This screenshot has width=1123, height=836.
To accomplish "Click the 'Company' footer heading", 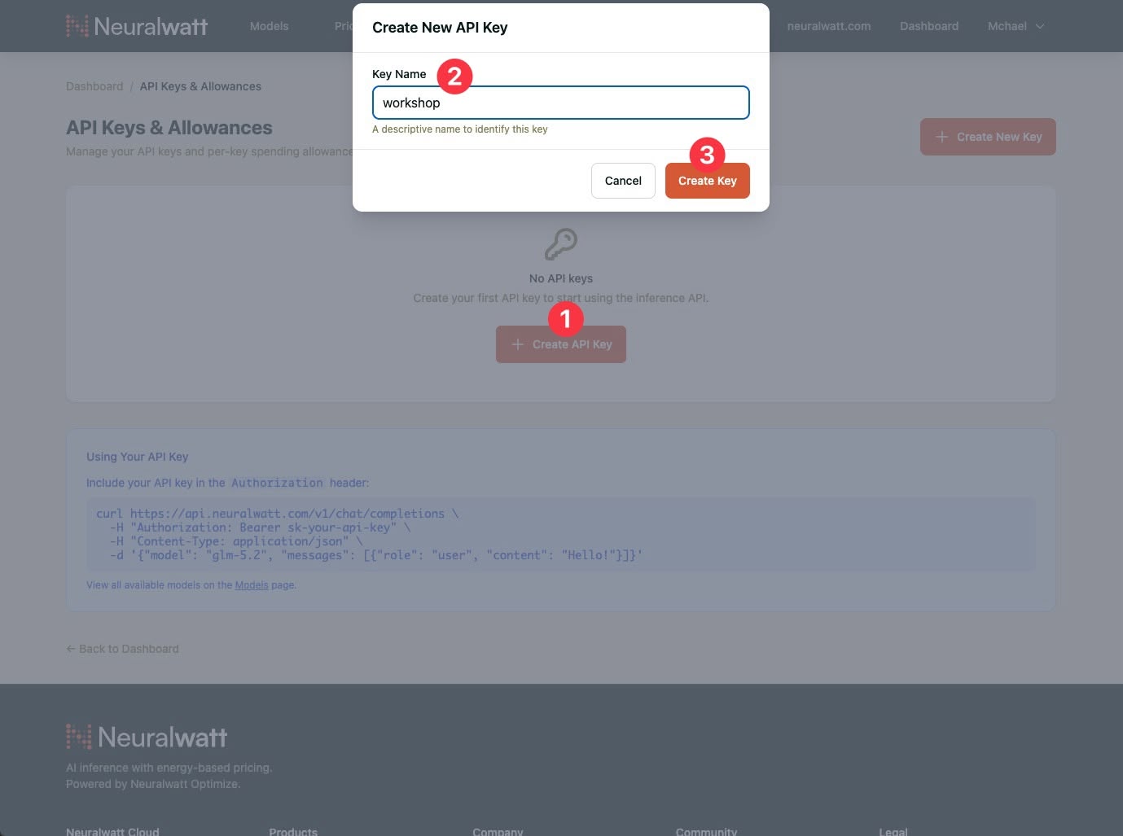I will click(498, 831).
